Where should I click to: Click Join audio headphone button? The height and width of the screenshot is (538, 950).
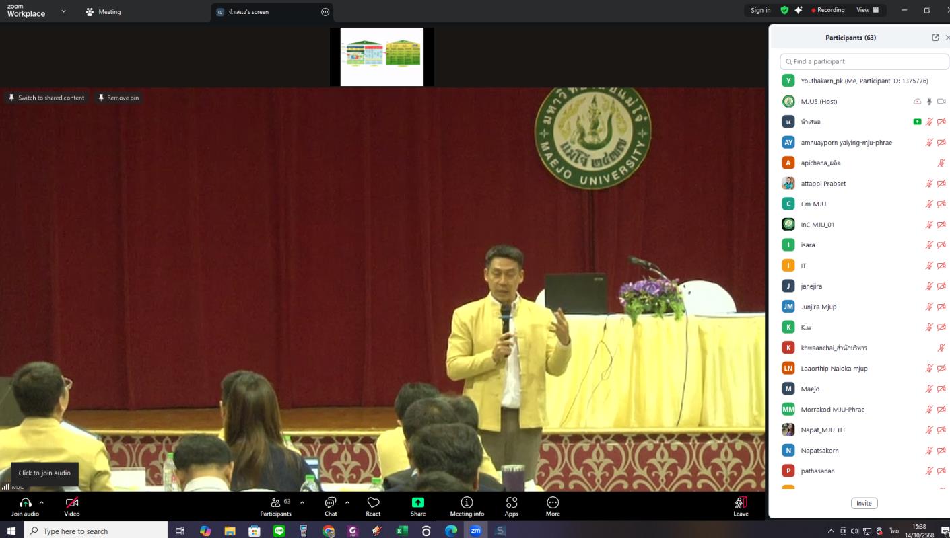25,503
